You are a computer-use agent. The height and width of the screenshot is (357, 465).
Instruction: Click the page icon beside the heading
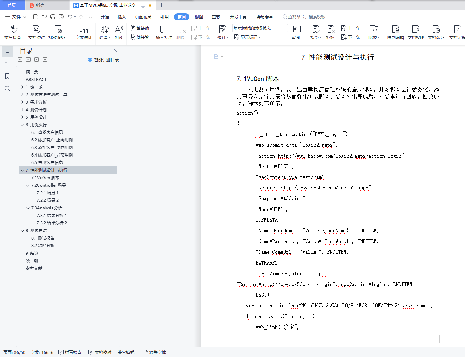(216, 57)
